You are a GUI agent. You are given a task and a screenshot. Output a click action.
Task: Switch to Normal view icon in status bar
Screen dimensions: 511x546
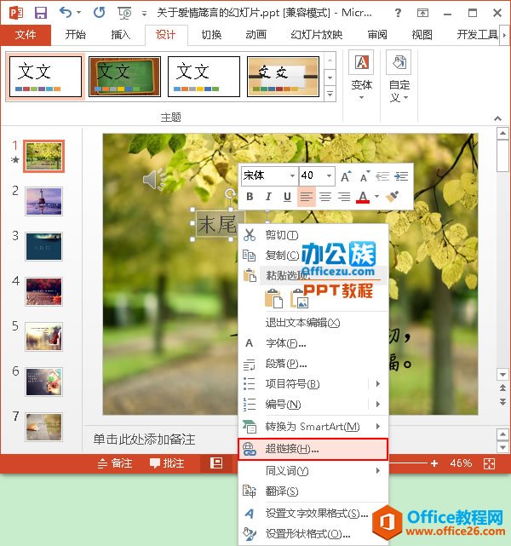tap(216, 463)
